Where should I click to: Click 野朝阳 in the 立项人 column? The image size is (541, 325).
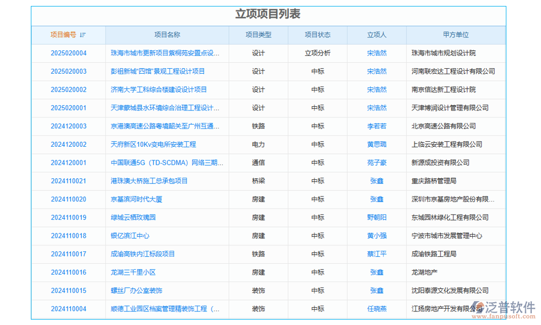[x=377, y=218]
